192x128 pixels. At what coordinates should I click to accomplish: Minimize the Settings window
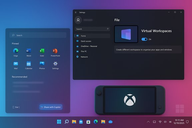(169, 12)
